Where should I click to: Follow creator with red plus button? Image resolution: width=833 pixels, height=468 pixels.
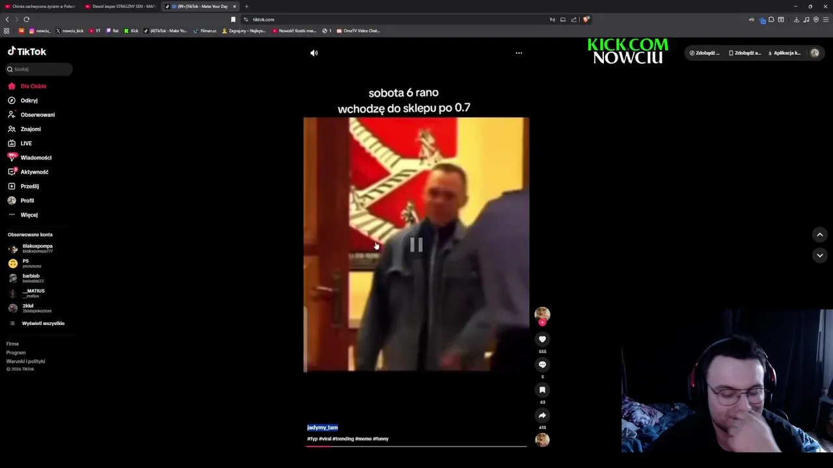point(542,322)
